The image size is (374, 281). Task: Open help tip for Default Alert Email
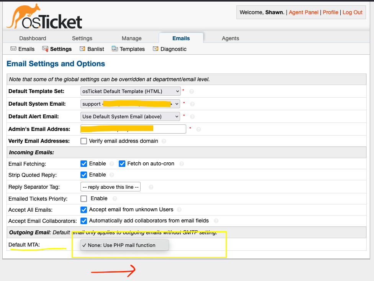(x=192, y=117)
